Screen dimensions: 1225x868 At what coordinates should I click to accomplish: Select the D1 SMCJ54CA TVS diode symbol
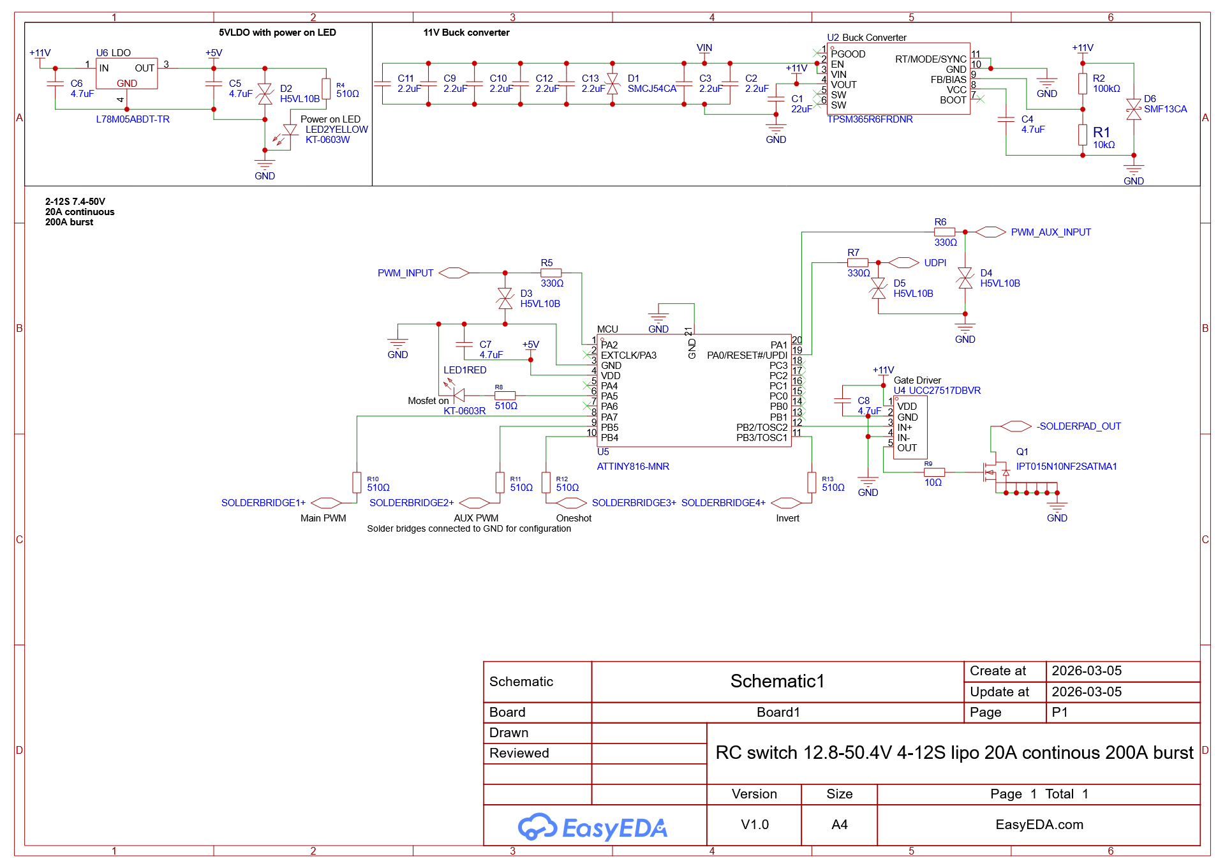point(612,84)
